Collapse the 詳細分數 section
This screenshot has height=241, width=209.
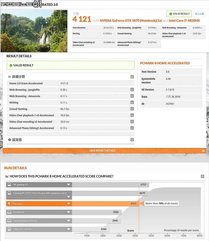(132, 77)
